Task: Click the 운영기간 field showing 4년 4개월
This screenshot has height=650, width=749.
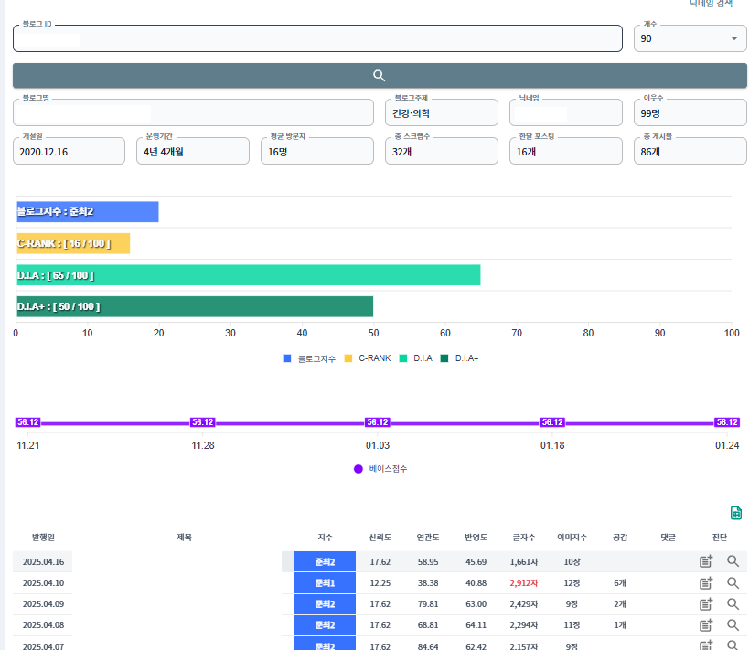Action: coord(193,152)
